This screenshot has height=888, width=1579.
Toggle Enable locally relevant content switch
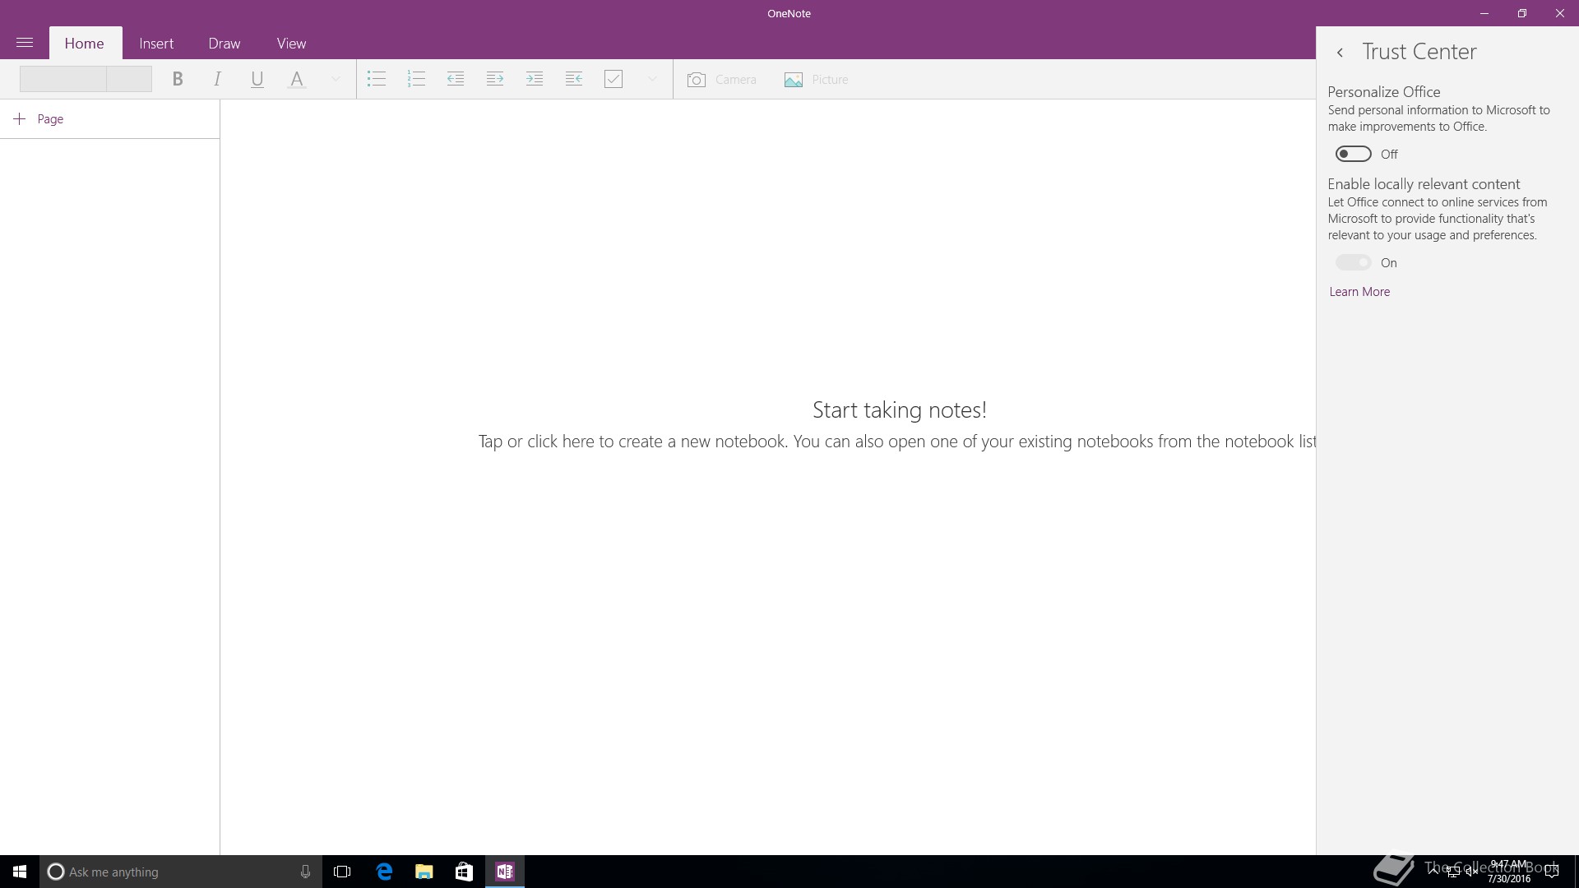coord(1353,262)
